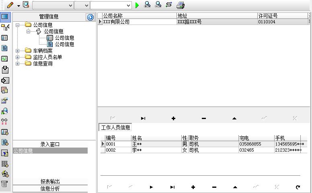
Task: Open the narrow middle toolbar combo box
Action: 82,5
